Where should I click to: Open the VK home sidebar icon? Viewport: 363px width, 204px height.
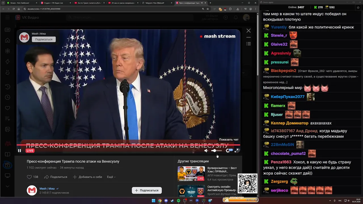[7, 40]
